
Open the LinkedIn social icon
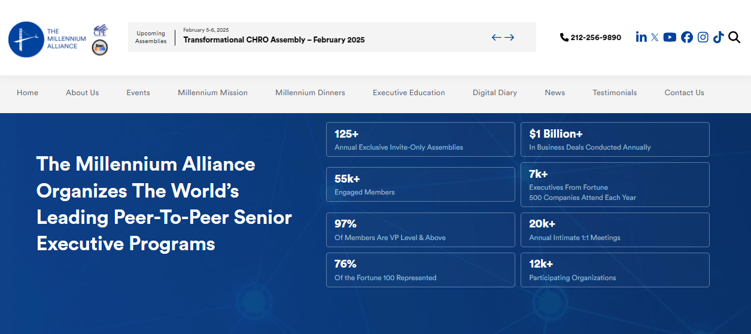641,37
